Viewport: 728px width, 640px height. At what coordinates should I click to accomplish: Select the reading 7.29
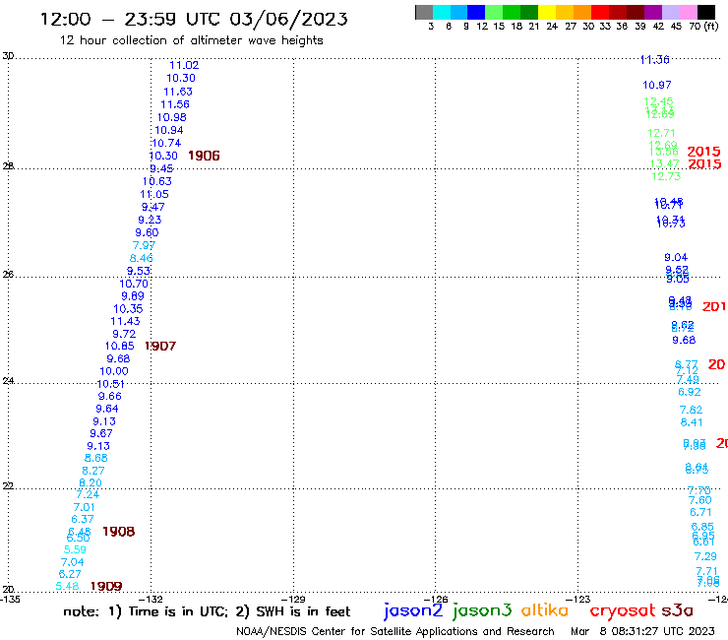click(x=705, y=556)
